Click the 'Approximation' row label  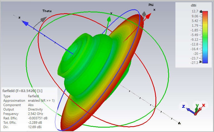(14, 101)
